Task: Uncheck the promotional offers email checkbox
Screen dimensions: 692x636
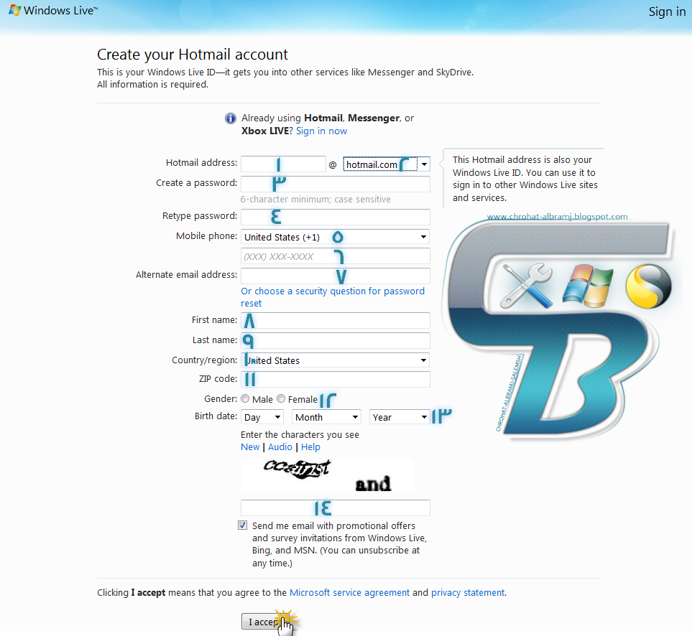Action: pos(242,525)
